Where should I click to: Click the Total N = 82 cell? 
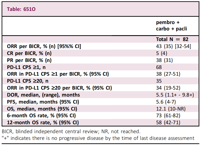tap(172, 39)
